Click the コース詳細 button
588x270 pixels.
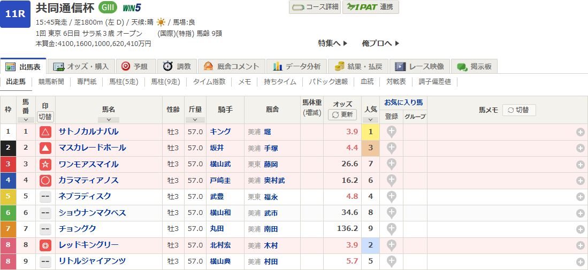314,7
